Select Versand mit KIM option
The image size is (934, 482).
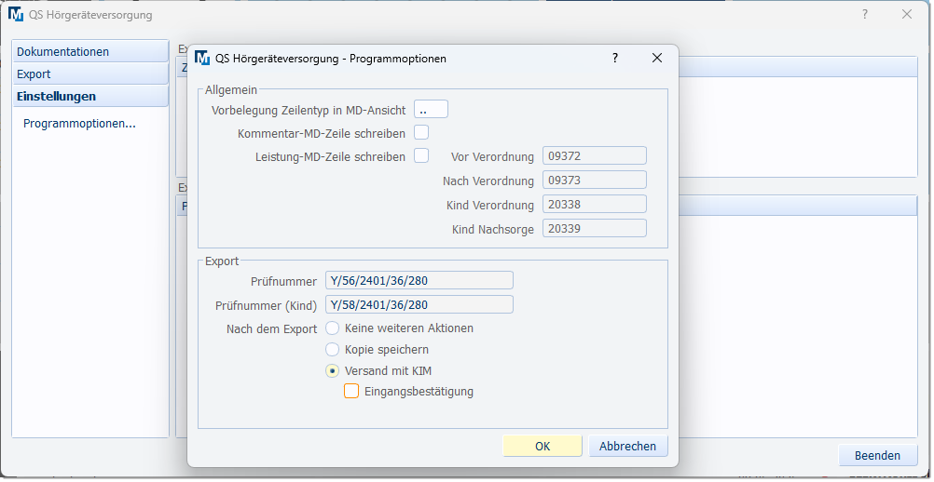(x=333, y=371)
